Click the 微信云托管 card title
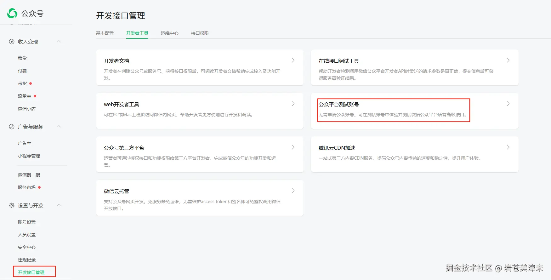 pos(116,191)
